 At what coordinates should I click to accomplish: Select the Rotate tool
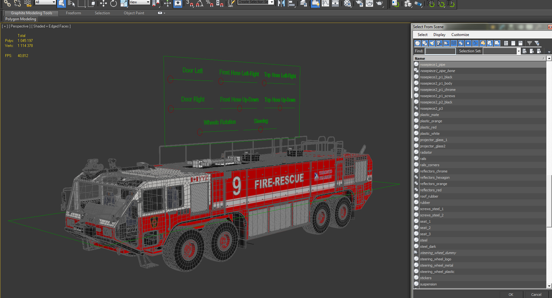click(113, 3)
